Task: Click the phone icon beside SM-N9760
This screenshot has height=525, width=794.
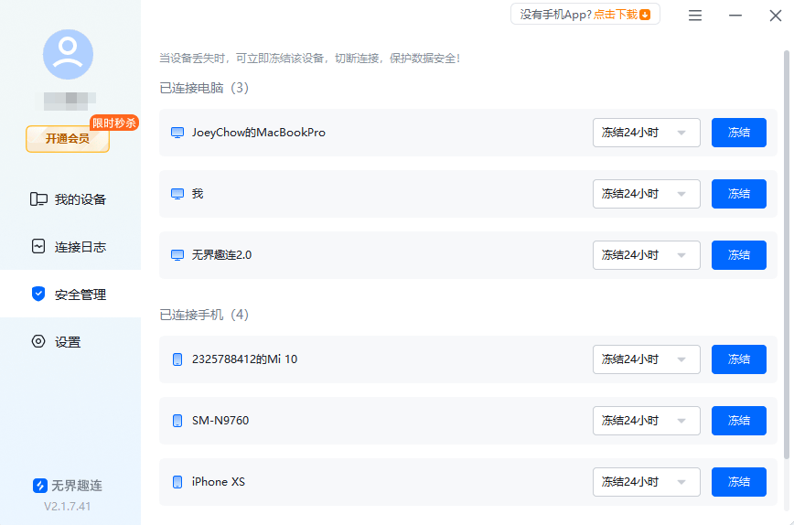Action: tap(177, 421)
